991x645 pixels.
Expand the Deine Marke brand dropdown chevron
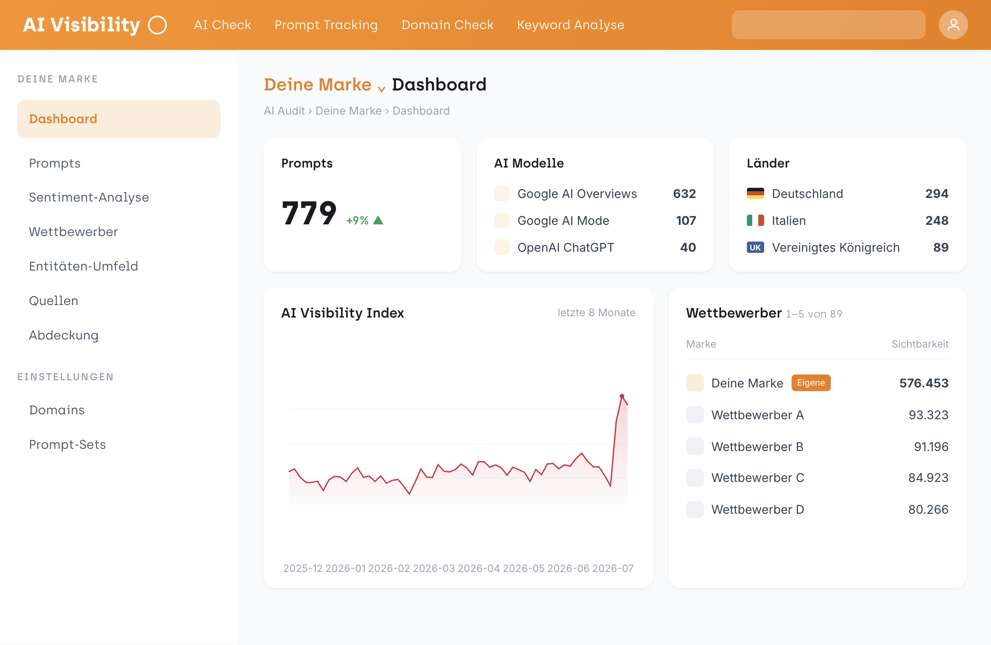tap(381, 89)
